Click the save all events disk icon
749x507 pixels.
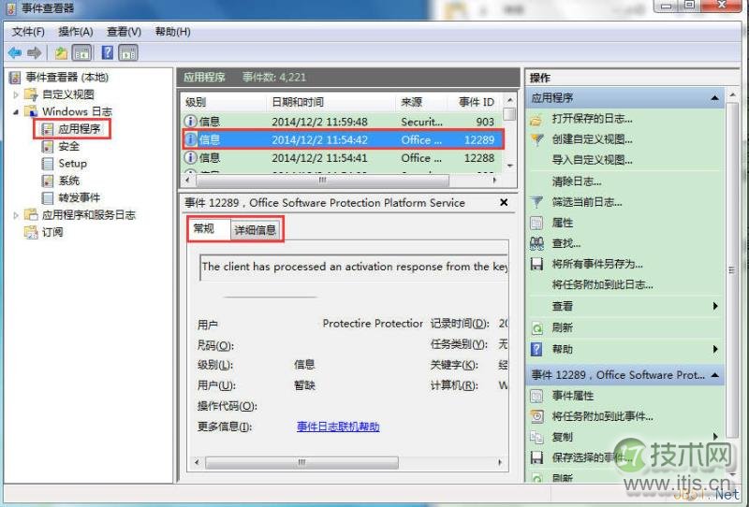pyautogui.click(x=536, y=265)
